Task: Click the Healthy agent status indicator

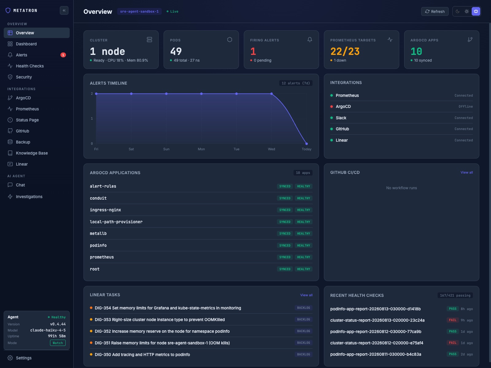Action: point(57,317)
